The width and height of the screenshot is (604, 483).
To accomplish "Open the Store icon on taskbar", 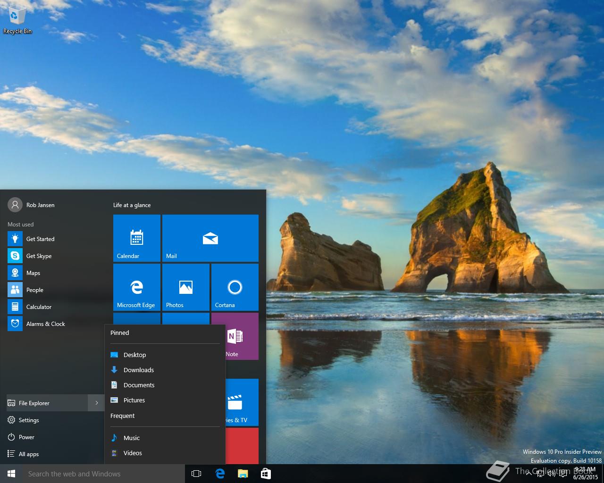I will click(266, 474).
